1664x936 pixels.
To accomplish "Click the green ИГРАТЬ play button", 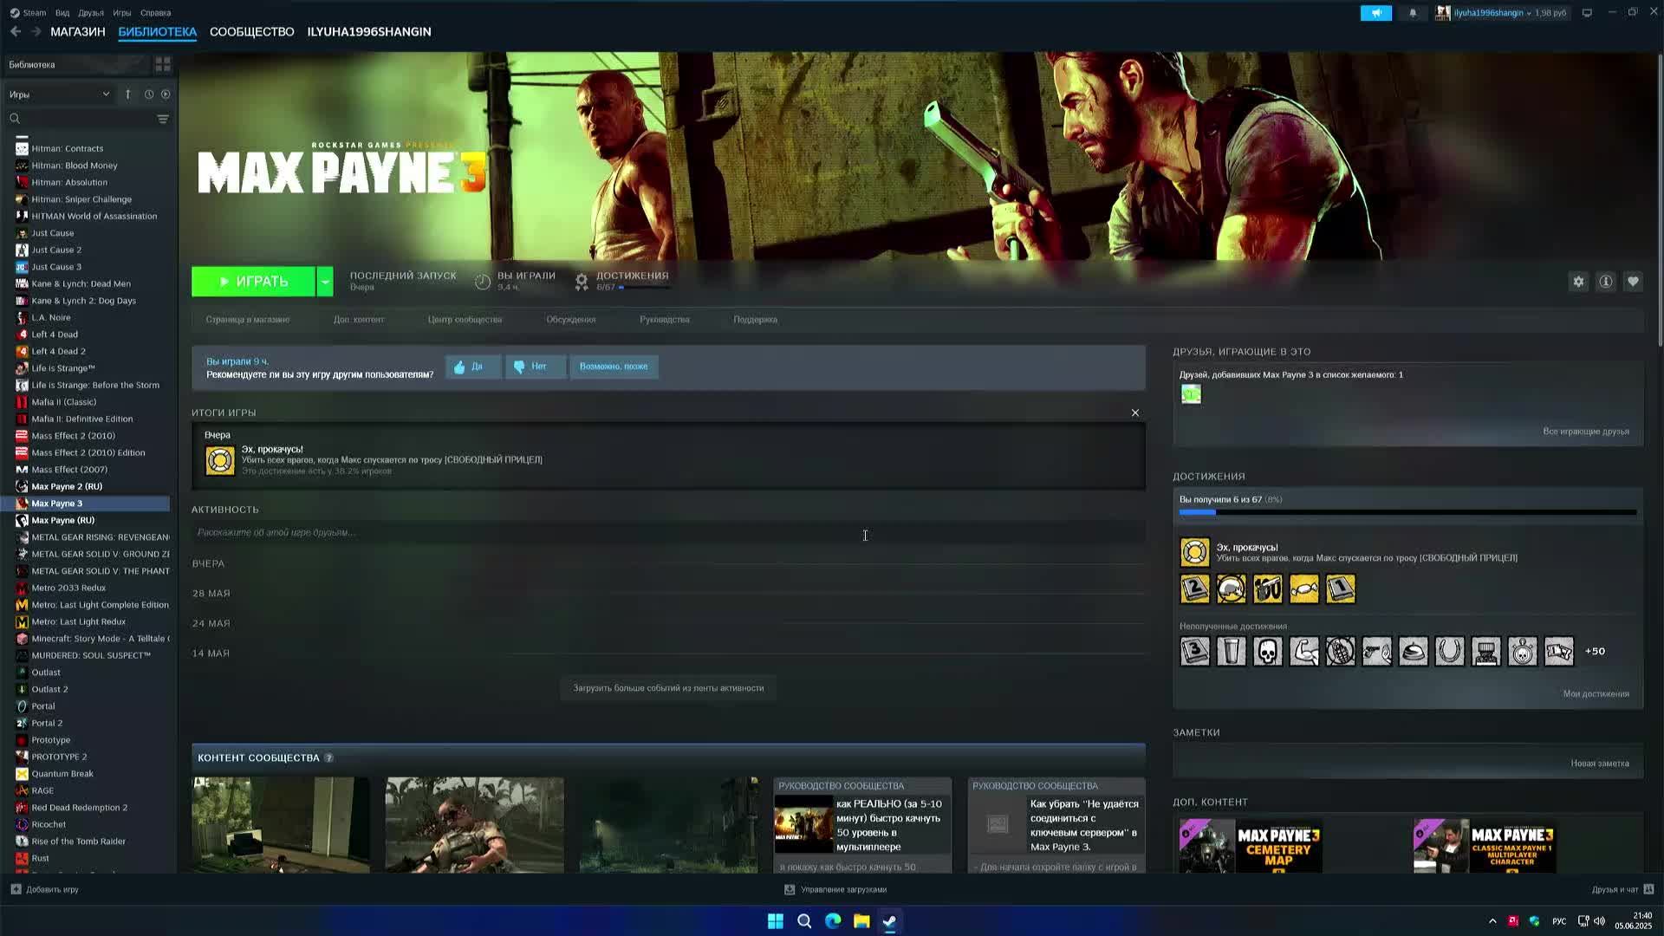I will point(253,282).
